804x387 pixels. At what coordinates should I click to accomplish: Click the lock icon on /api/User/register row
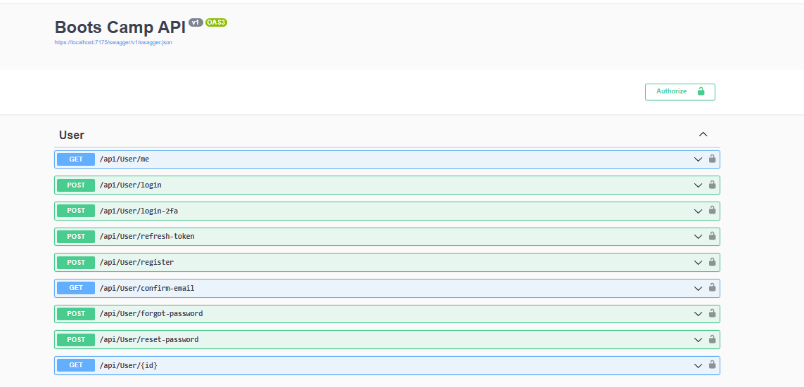[x=712, y=262]
